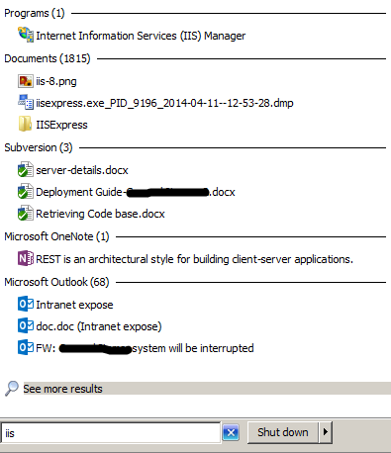The image size is (391, 453).
Task: Open the Intranet expose Outlook mail icon
Action: coord(26,304)
